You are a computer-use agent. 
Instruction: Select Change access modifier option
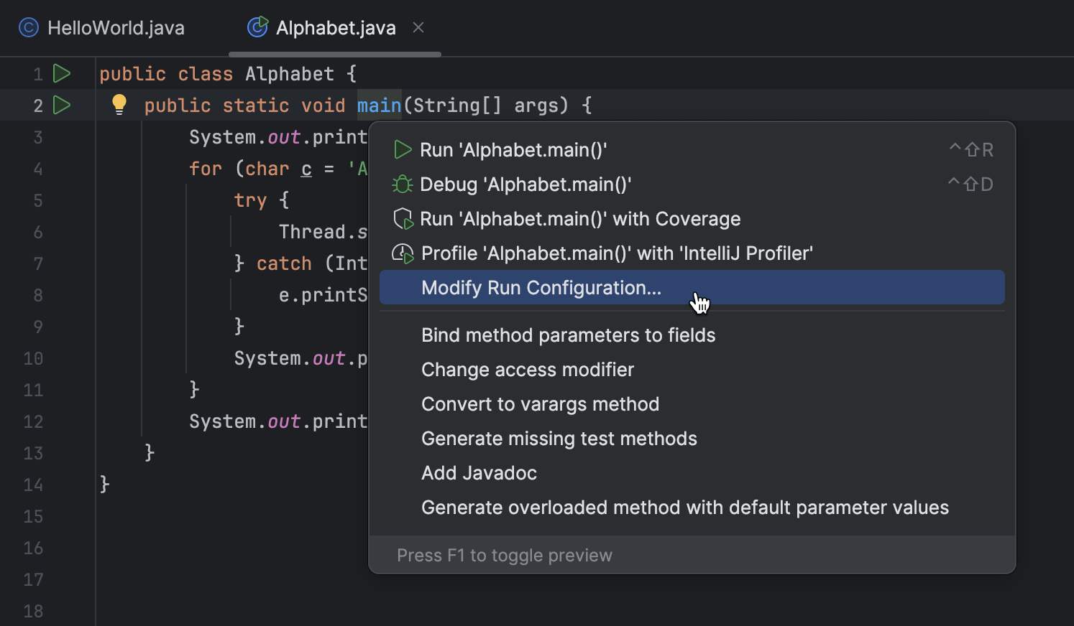(x=527, y=369)
